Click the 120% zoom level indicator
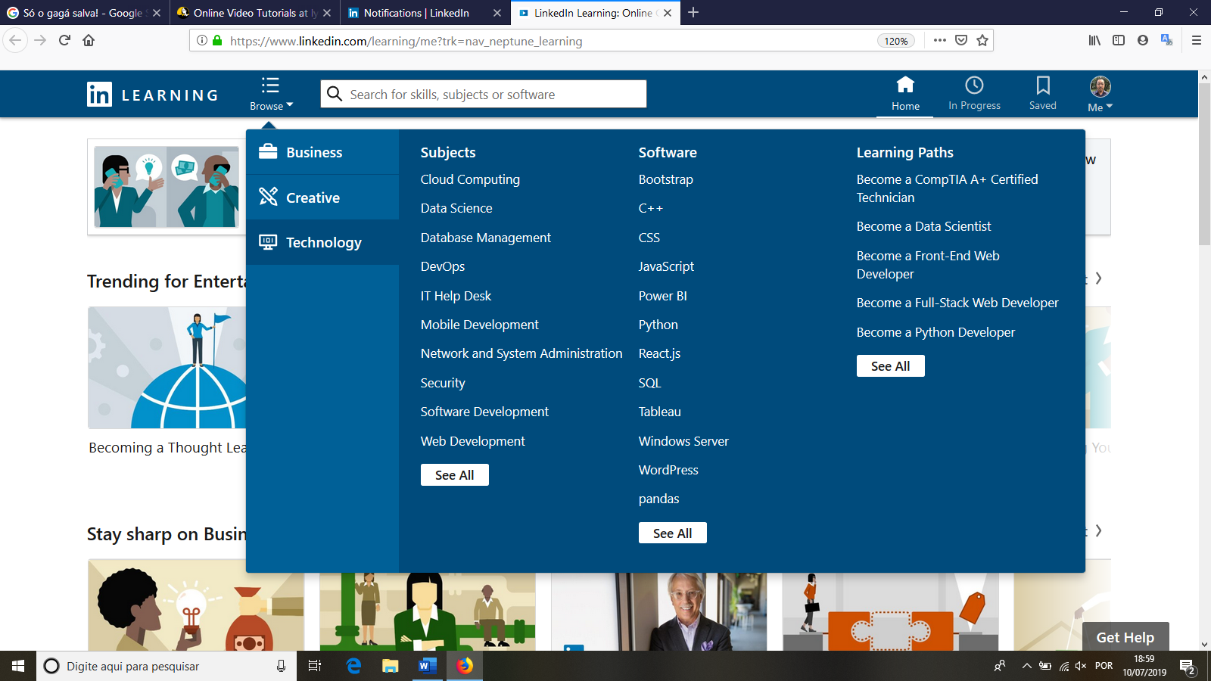The width and height of the screenshot is (1211, 681). [x=896, y=41]
